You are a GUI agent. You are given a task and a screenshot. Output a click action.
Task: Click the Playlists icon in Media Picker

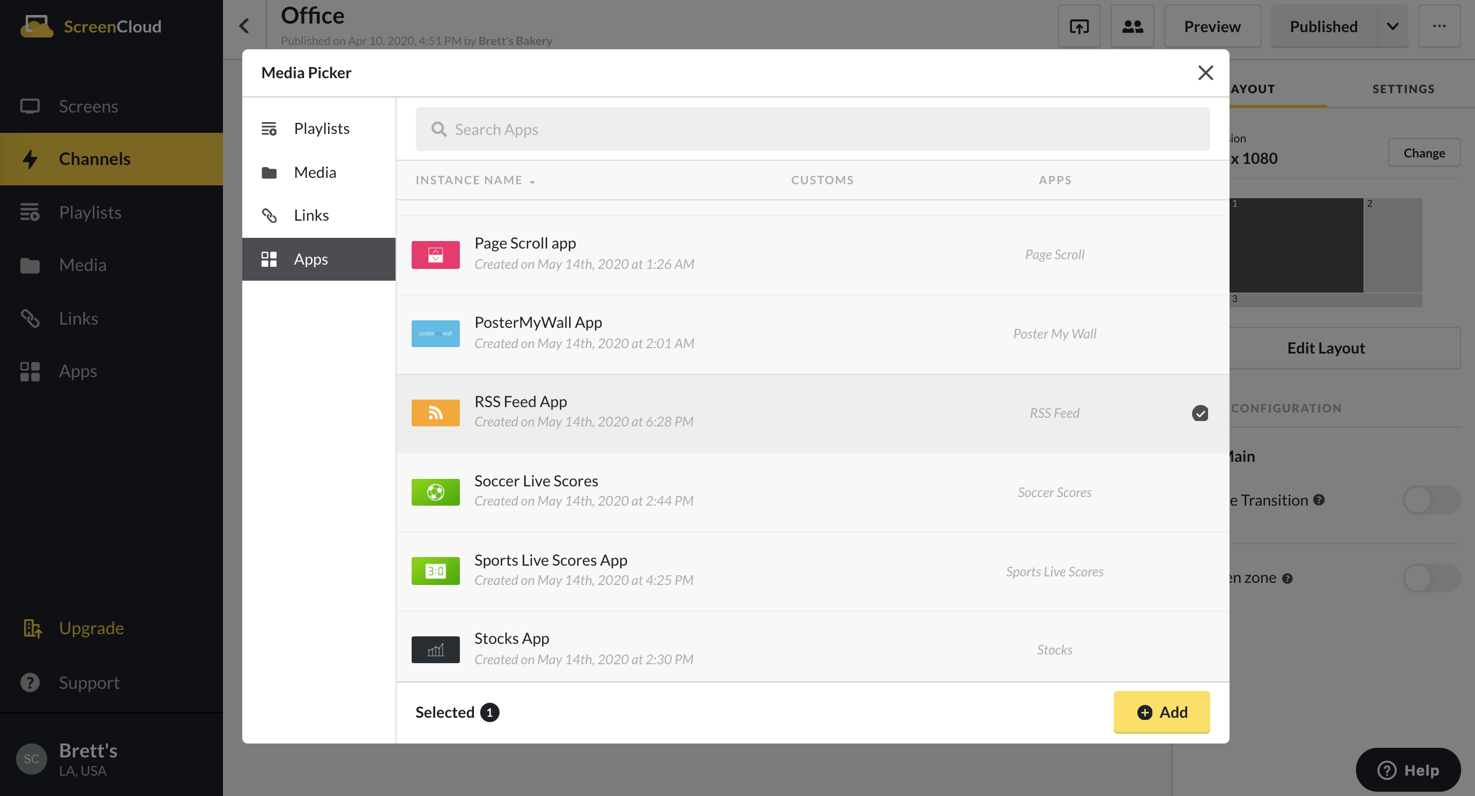pos(270,129)
